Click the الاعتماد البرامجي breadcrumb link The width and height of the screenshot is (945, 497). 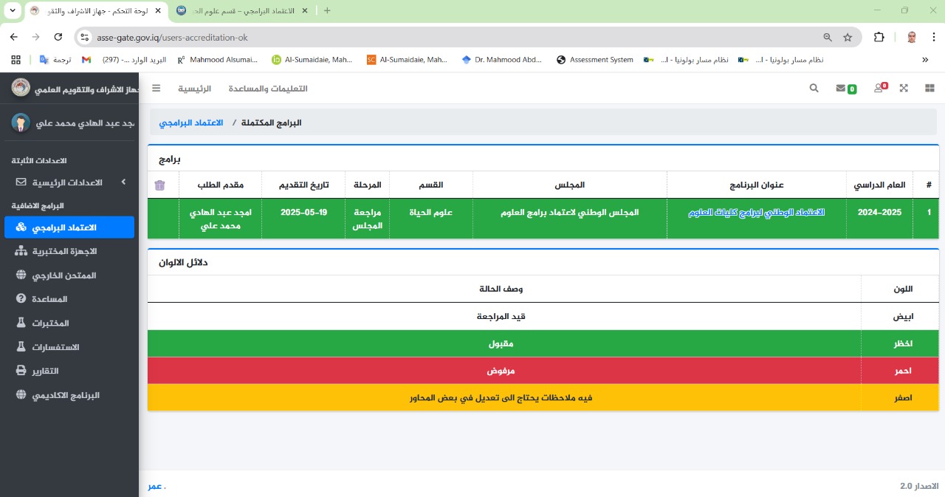coord(191,123)
